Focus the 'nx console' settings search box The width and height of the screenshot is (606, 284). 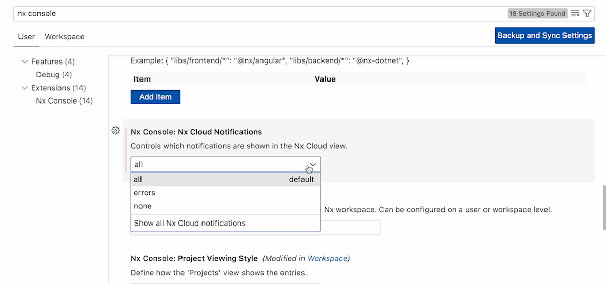(256, 13)
